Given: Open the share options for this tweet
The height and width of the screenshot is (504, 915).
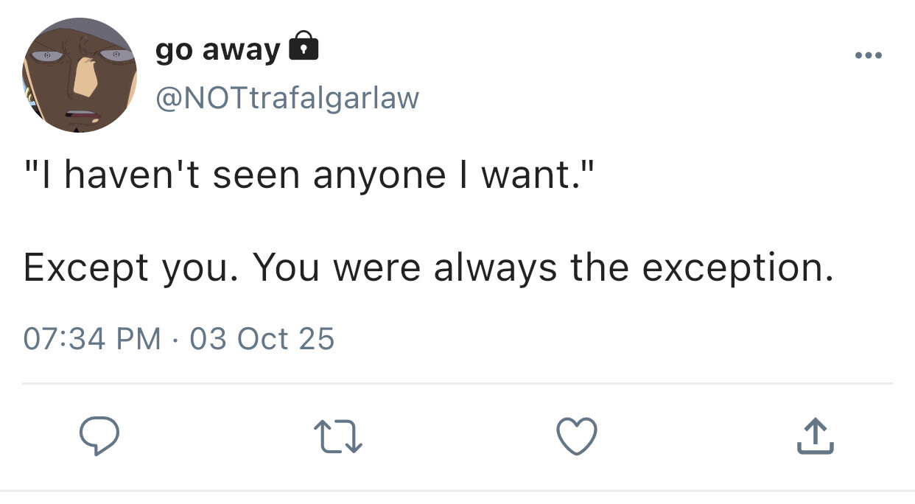Looking at the screenshot, I should tap(816, 436).
